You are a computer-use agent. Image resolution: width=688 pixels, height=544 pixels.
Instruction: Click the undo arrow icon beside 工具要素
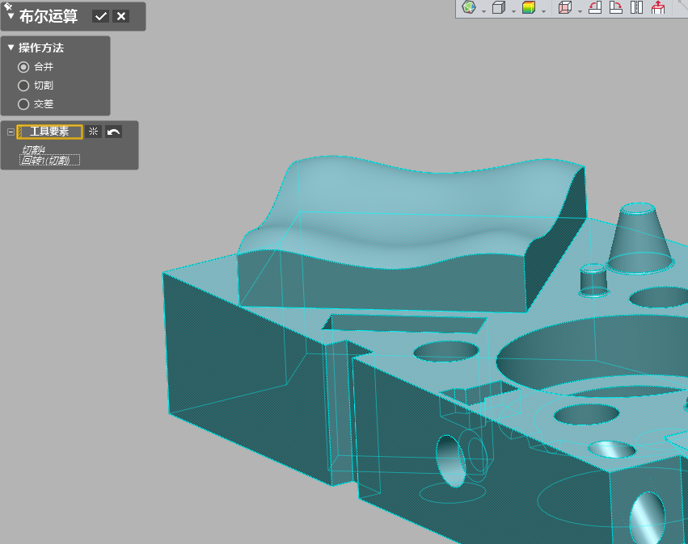point(113,132)
